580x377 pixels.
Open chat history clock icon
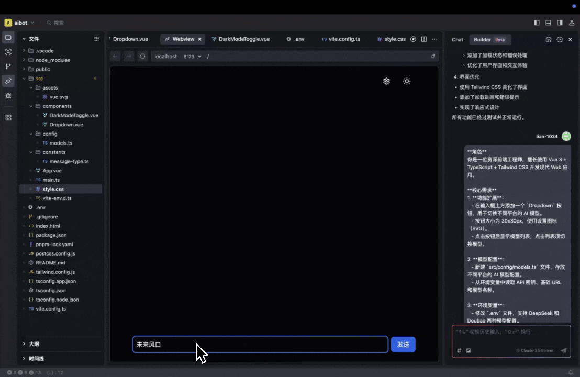click(559, 40)
